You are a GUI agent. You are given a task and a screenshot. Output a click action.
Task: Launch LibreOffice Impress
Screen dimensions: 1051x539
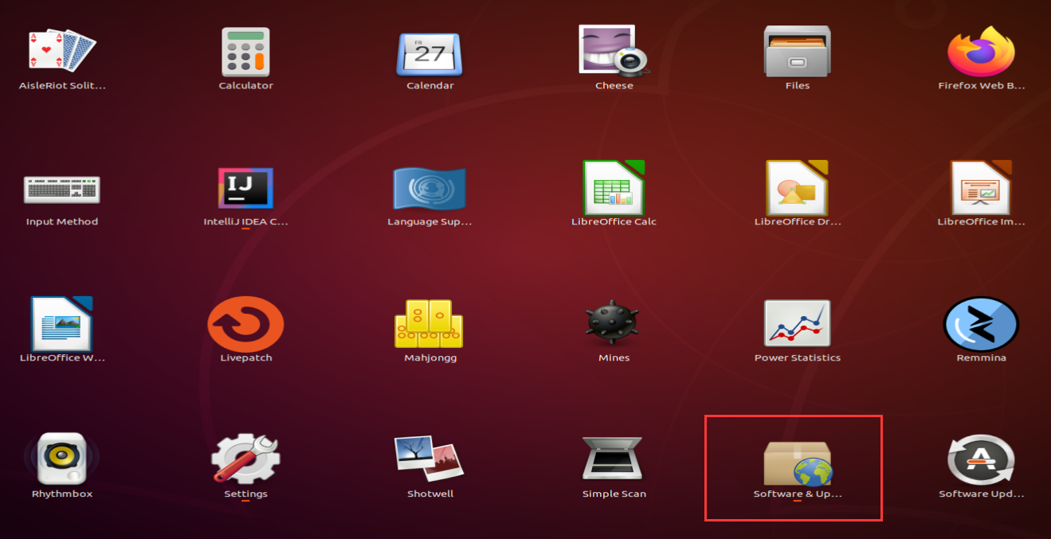(x=981, y=187)
